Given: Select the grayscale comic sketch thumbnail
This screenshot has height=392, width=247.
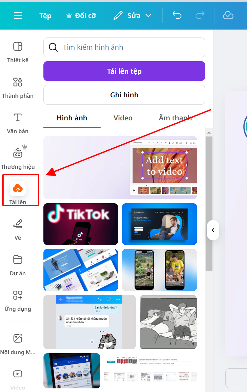Looking at the screenshot, I should point(168,322).
